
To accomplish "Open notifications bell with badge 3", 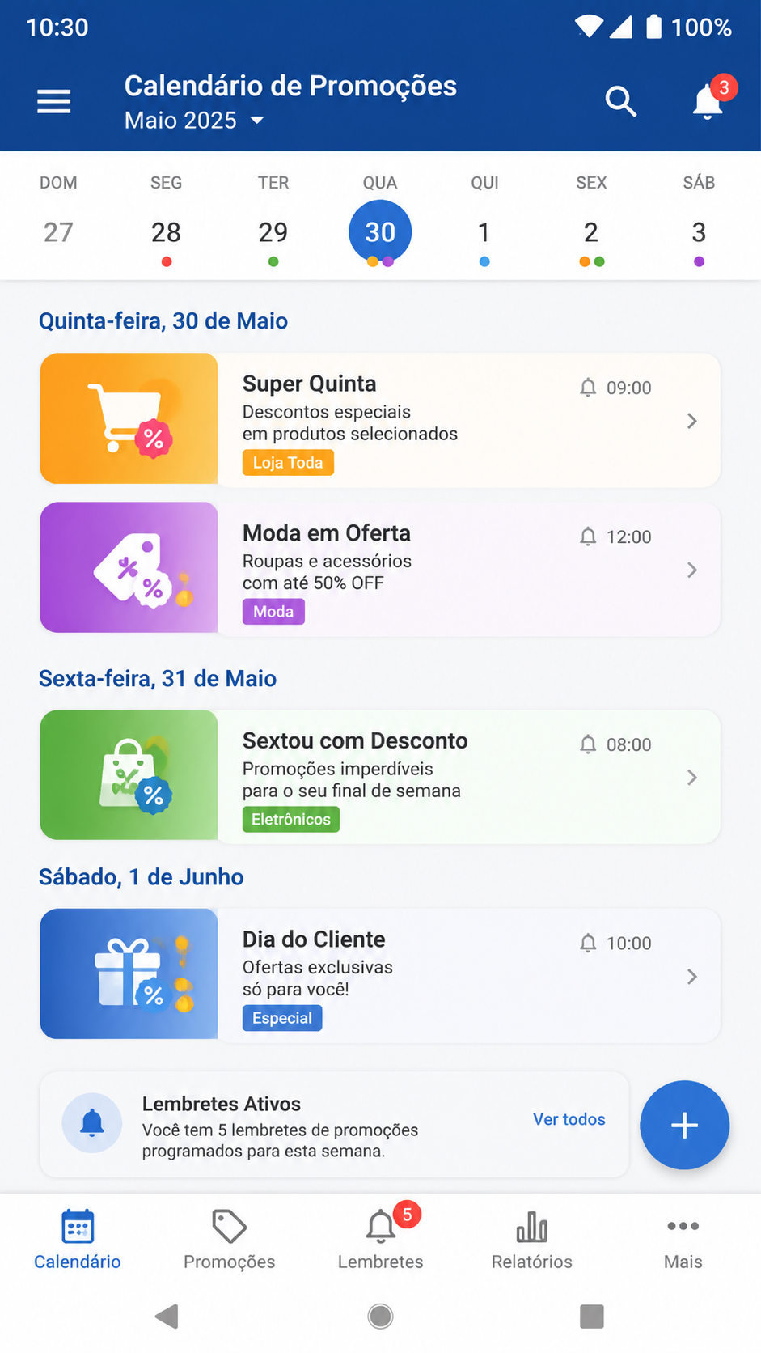I will pos(709,101).
